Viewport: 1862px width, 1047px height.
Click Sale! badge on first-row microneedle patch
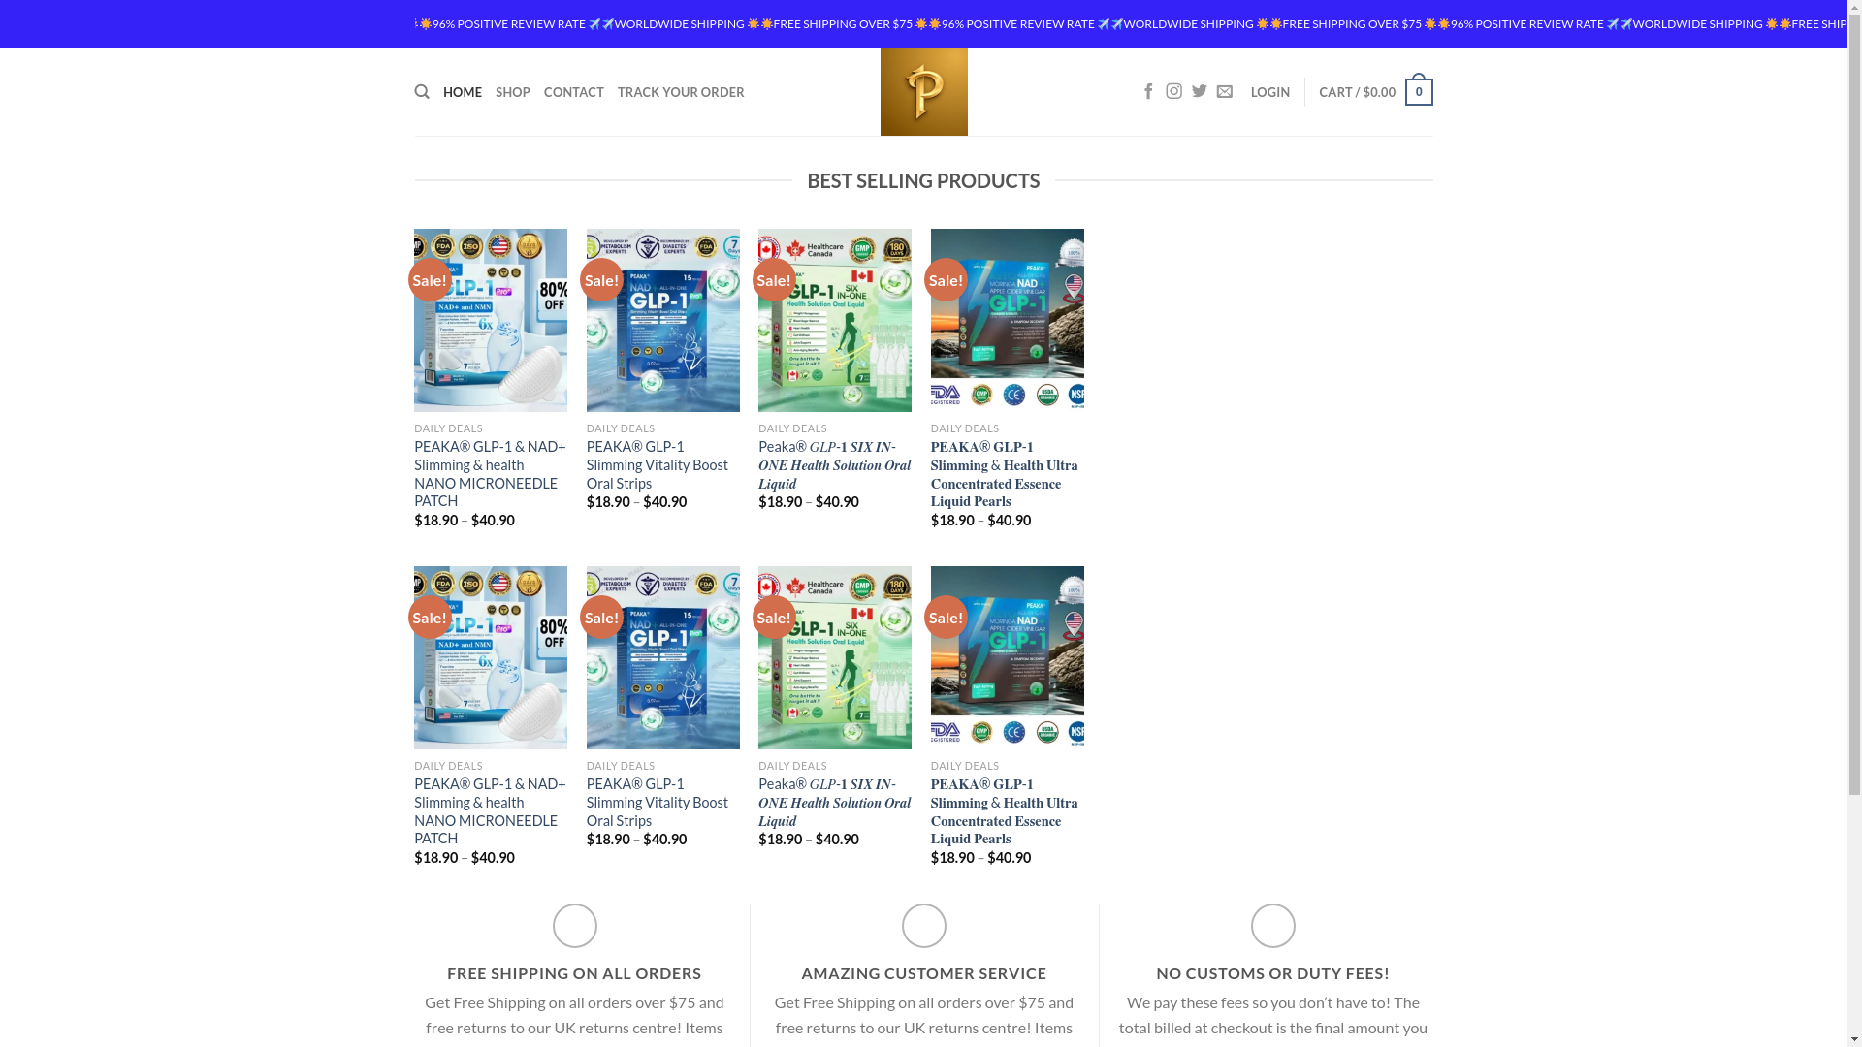coord(430,279)
